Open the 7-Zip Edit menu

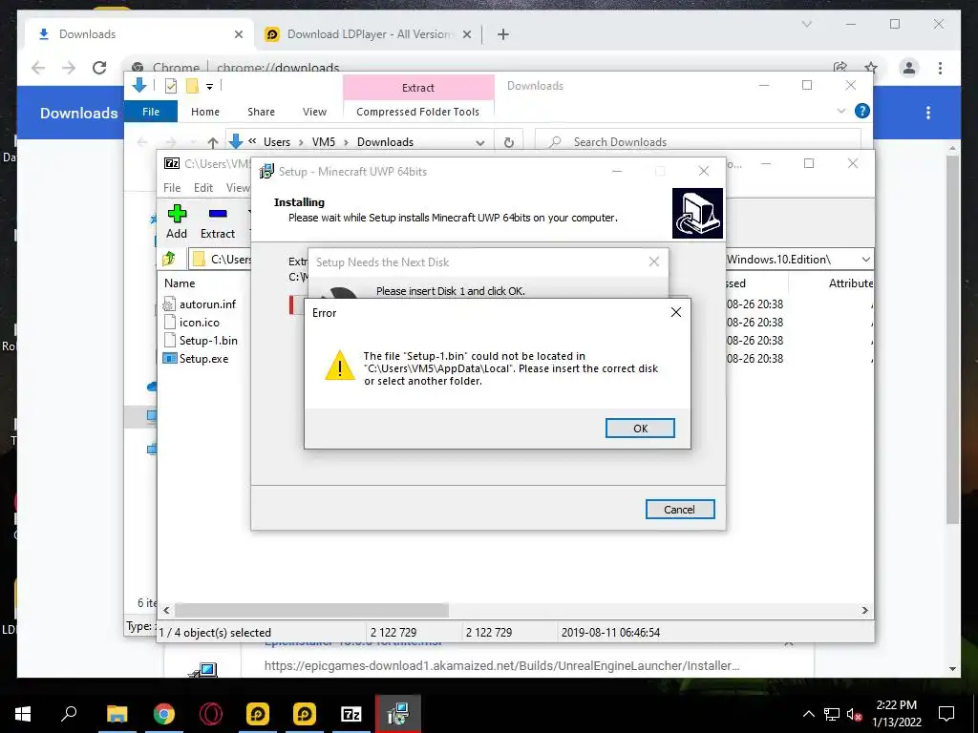pos(203,188)
